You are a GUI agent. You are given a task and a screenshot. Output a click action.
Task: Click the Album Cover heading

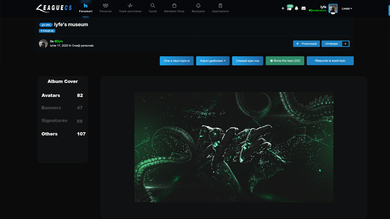pos(63,82)
